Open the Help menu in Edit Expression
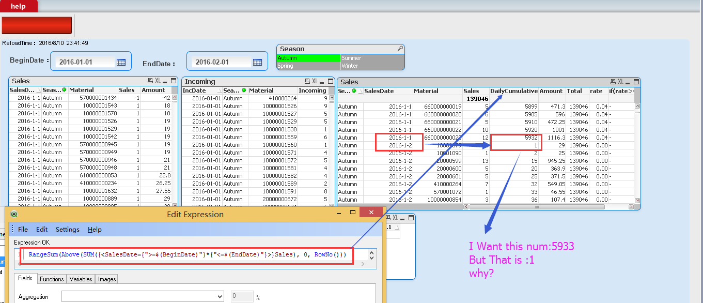Viewport: 703px width, 303px height. pos(95,229)
